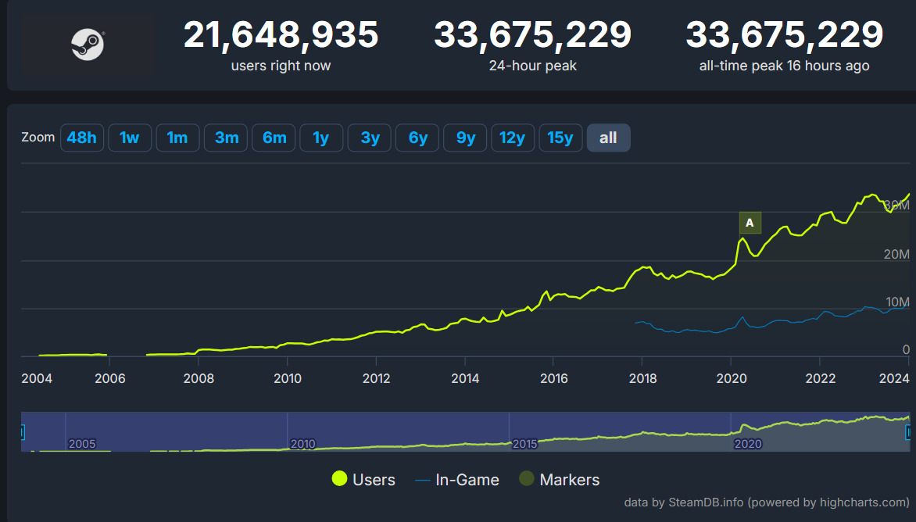Click the right navigator range handle

pyautogui.click(x=909, y=431)
